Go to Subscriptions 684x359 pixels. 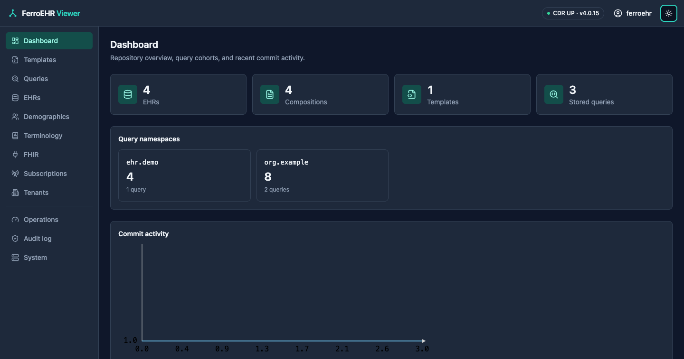(49, 174)
